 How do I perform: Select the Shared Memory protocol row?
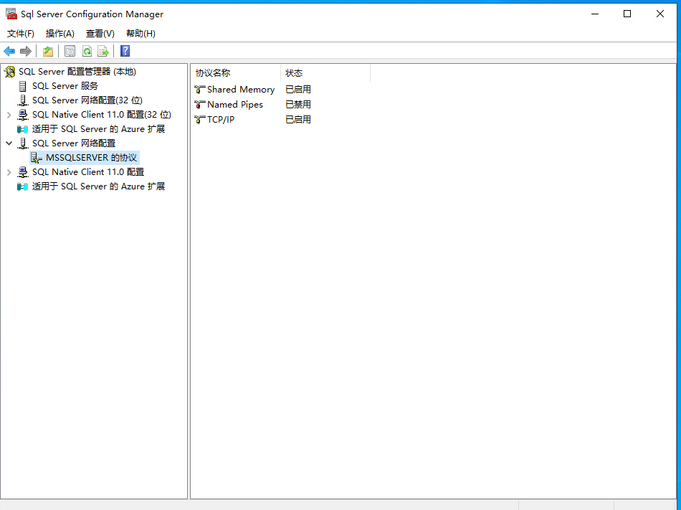[241, 90]
